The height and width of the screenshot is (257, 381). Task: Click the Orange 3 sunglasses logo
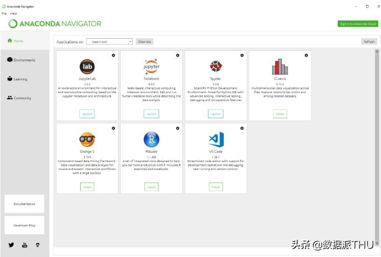(87, 140)
